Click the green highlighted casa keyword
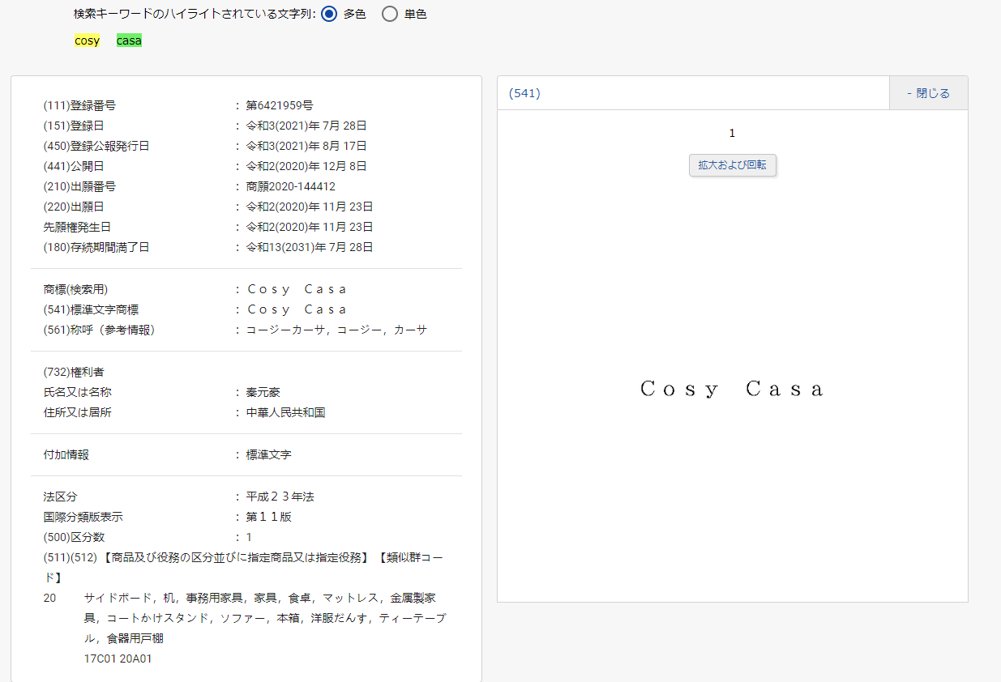The height and width of the screenshot is (682, 1001). coord(129,40)
